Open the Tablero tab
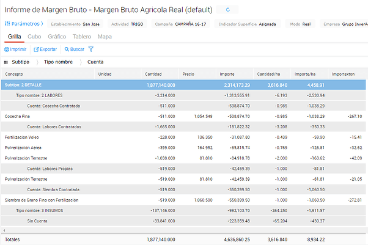Viewport: 368px width, 245px height. pos(82,37)
